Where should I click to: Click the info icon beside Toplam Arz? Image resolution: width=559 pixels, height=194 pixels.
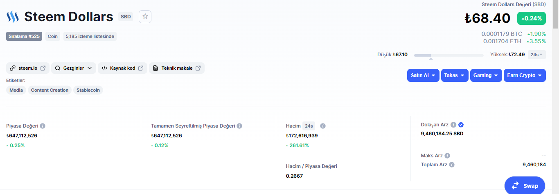pos(452,165)
